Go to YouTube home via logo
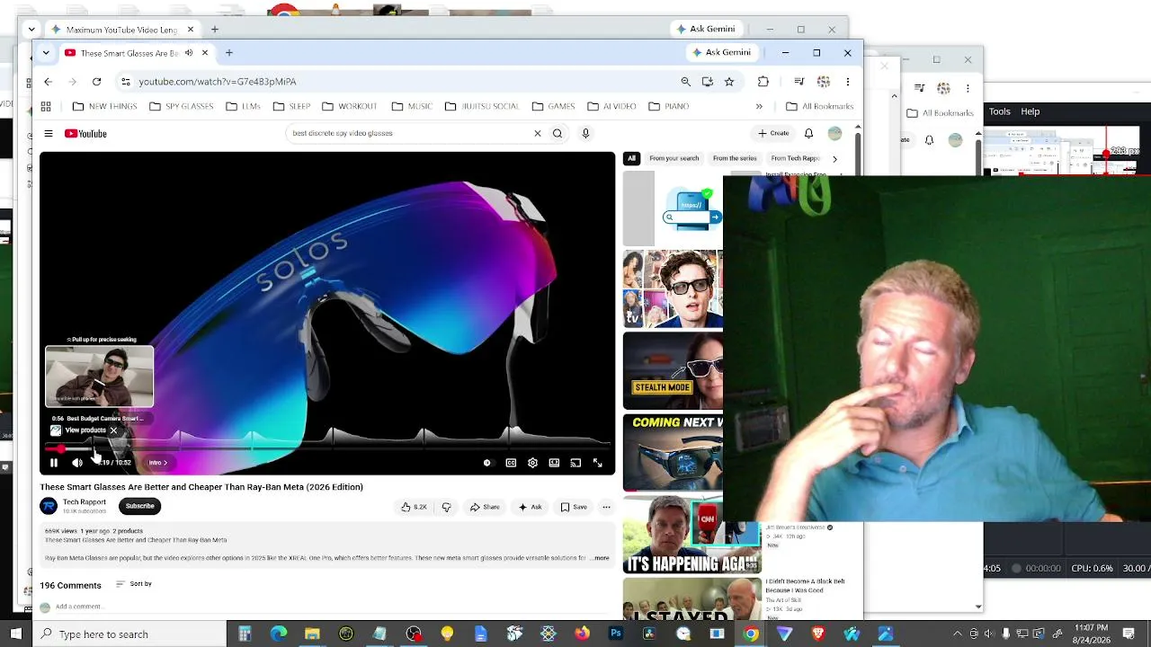This screenshot has height=647, width=1151. (86, 134)
